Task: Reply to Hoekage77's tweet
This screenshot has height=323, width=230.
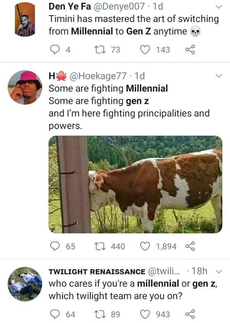Action: pyautogui.click(x=55, y=246)
